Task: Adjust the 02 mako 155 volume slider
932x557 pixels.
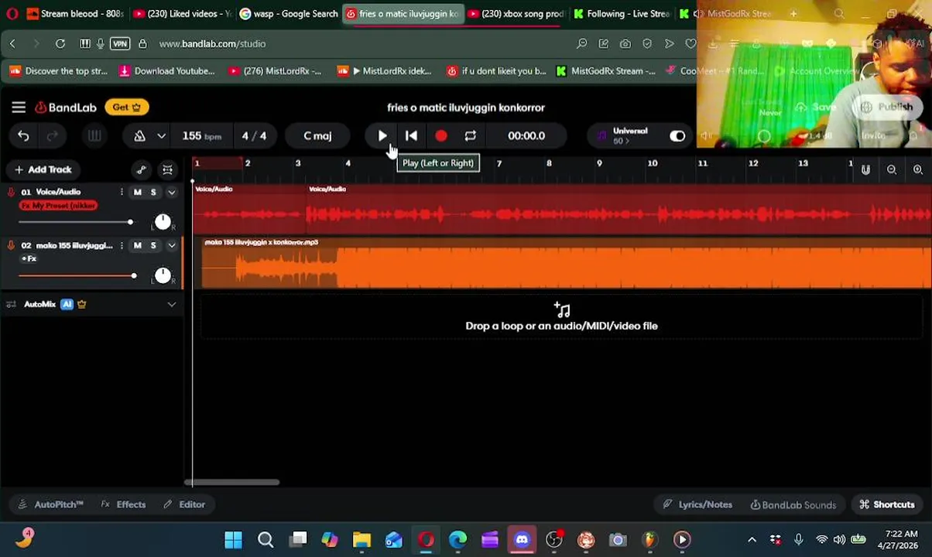Action: (77, 275)
